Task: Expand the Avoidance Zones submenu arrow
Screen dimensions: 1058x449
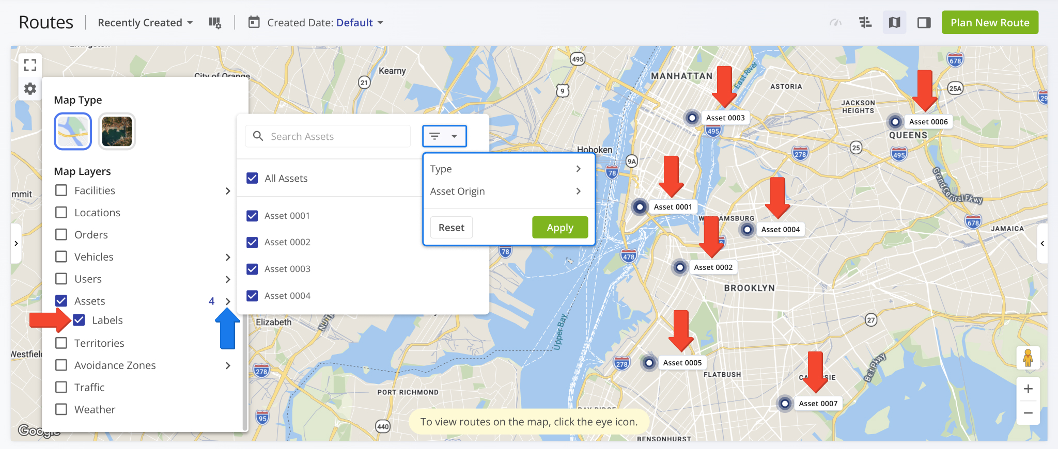Action: coord(228,365)
